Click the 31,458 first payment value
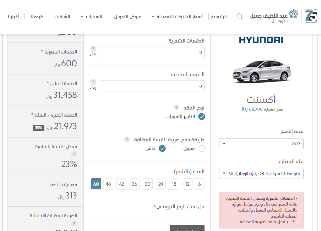 (65, 95)
